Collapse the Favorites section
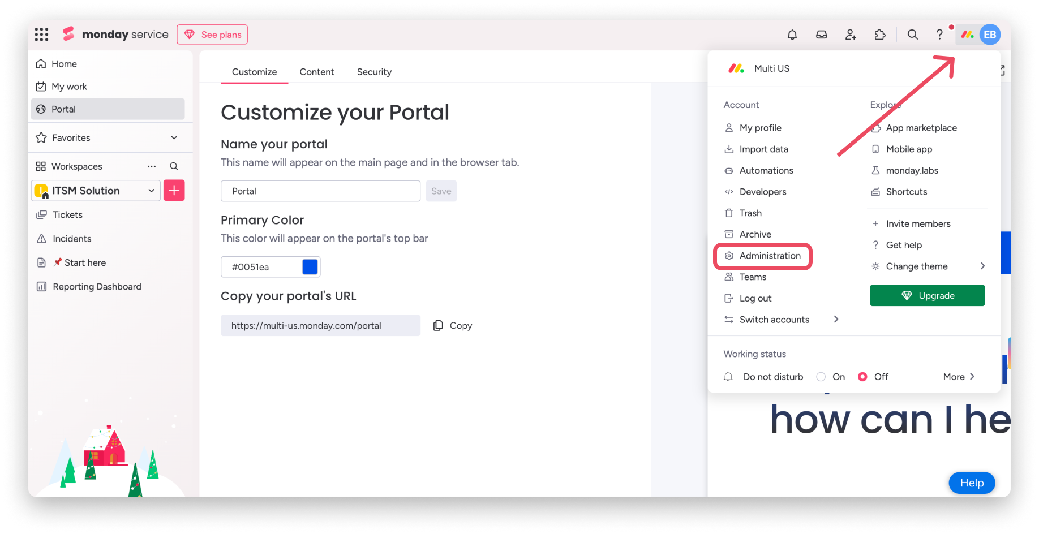This screenshot has height=534, width=1039. pyautogui.click(x=173, y=137)
